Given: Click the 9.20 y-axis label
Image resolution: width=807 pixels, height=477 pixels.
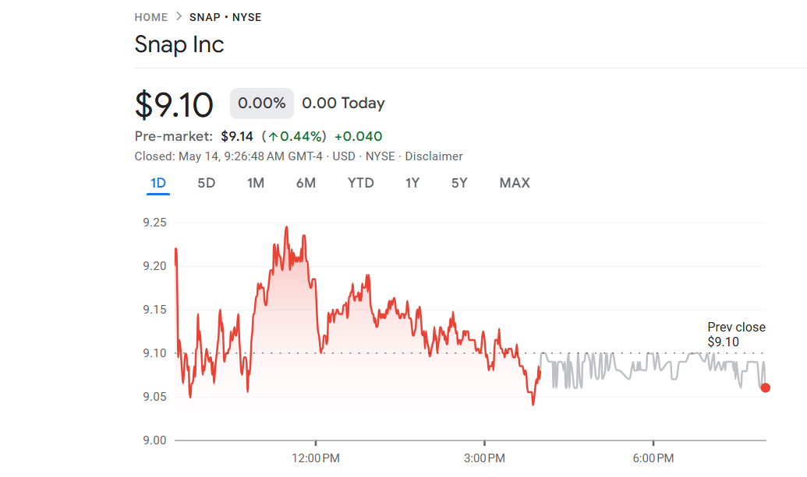Looking at the screenshot, I should pos(154,266).
